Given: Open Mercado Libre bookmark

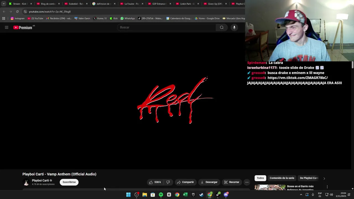Looking at the screenshot, I should pos(234,19).
